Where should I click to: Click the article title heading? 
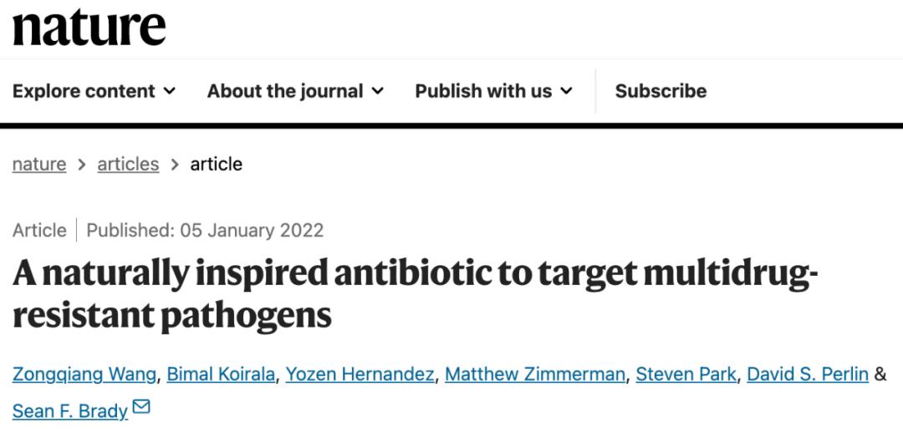415,293
